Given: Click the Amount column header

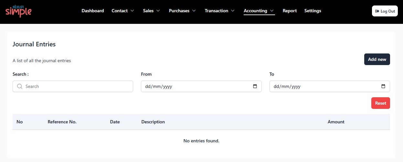Looking at the screenshot, I should pyautogui.click(x=336, y=122).
